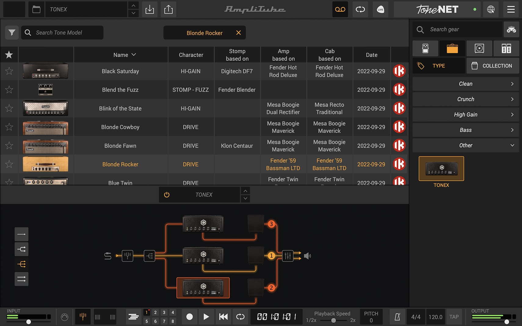The width and height of the screenshot is (522, 326).
Task: Open the multitrack lines icon
Action: (x=133, y=317)
